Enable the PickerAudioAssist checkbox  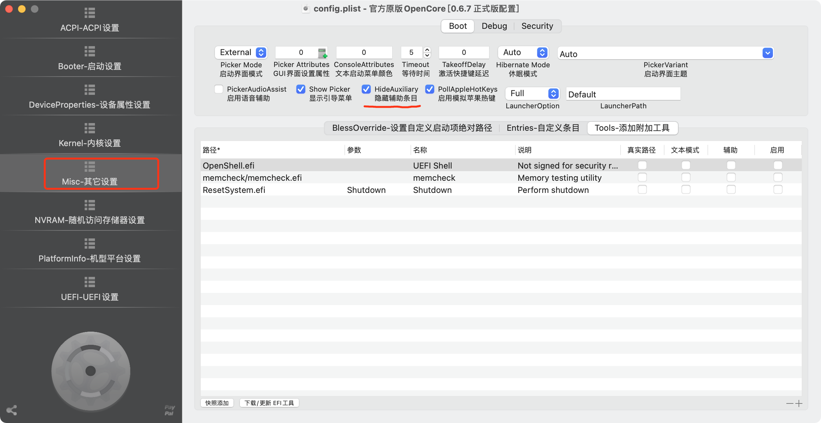(219, 89)
